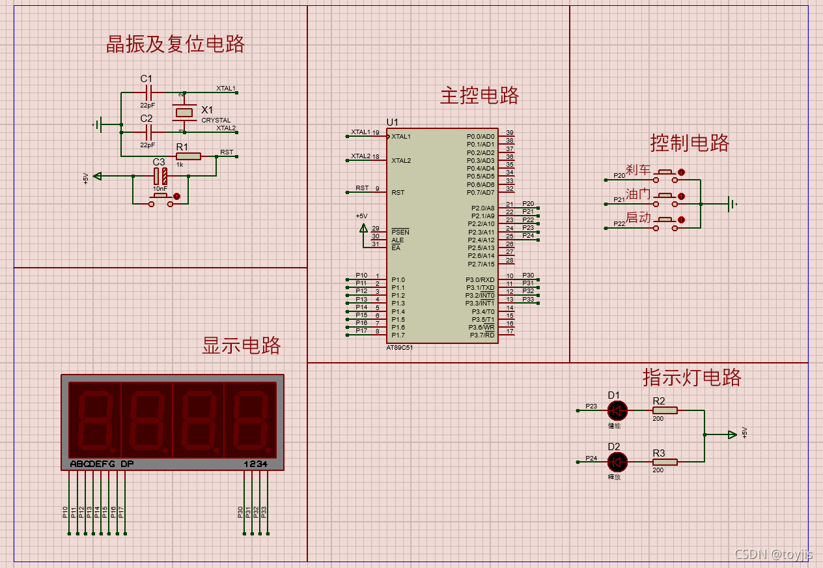Select capacitor C1 labeled 22pF
Screen dimensions: 823x568
tap(147, 91)
